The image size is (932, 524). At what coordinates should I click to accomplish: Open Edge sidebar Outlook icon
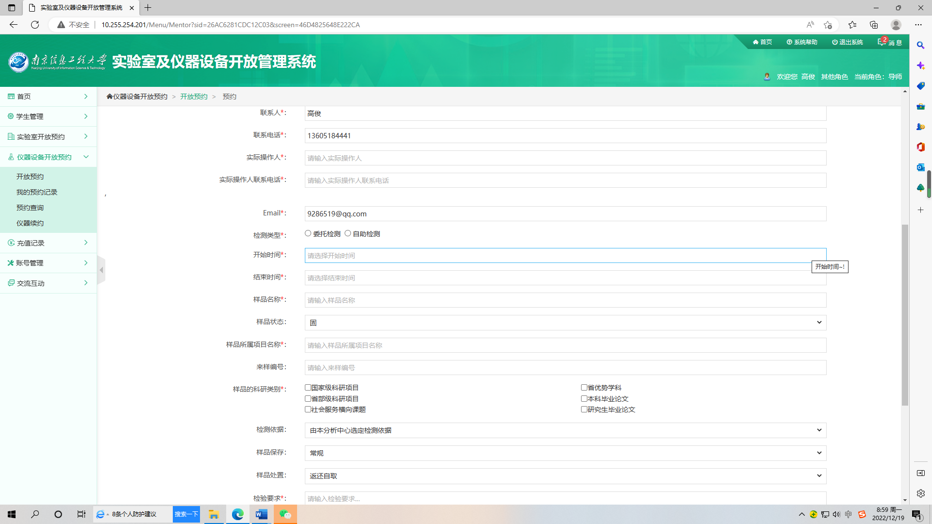(x=920, y=167)
